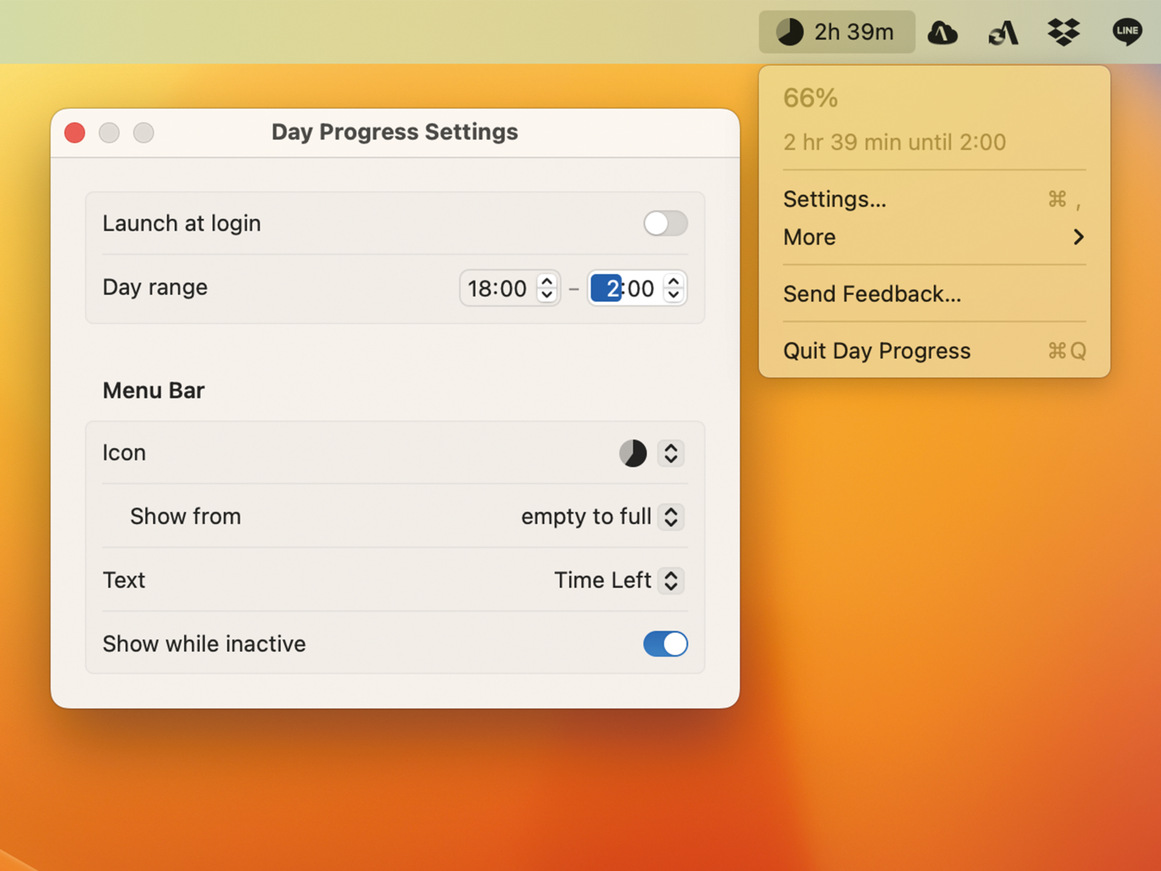Screen dimensions: 1161x871
Task: Select Settings… in the dropdown menu
Action: click(x=934, y=199)
